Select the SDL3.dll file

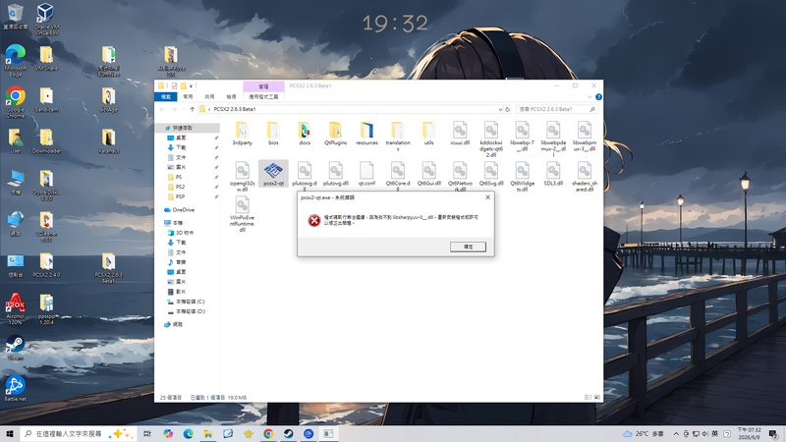tap(553, 175)
